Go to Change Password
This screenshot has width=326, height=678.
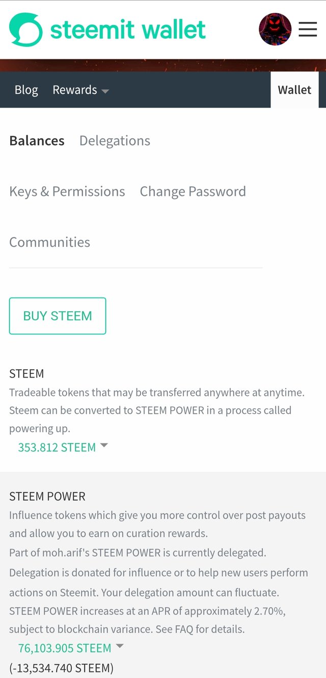point(193,191)
